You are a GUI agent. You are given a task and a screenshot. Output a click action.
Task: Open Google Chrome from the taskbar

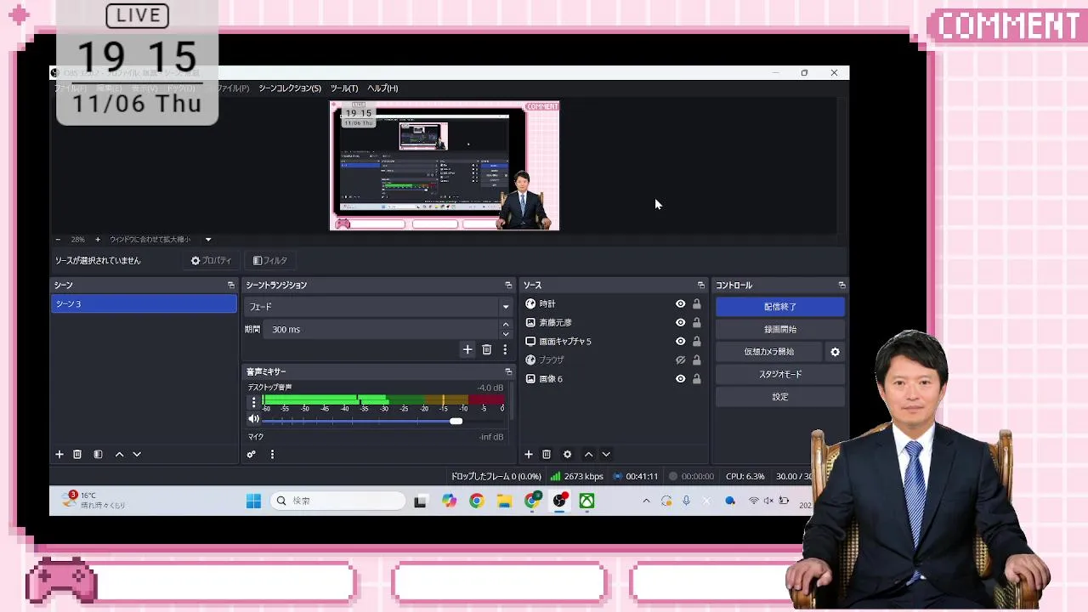coord(476,501)
